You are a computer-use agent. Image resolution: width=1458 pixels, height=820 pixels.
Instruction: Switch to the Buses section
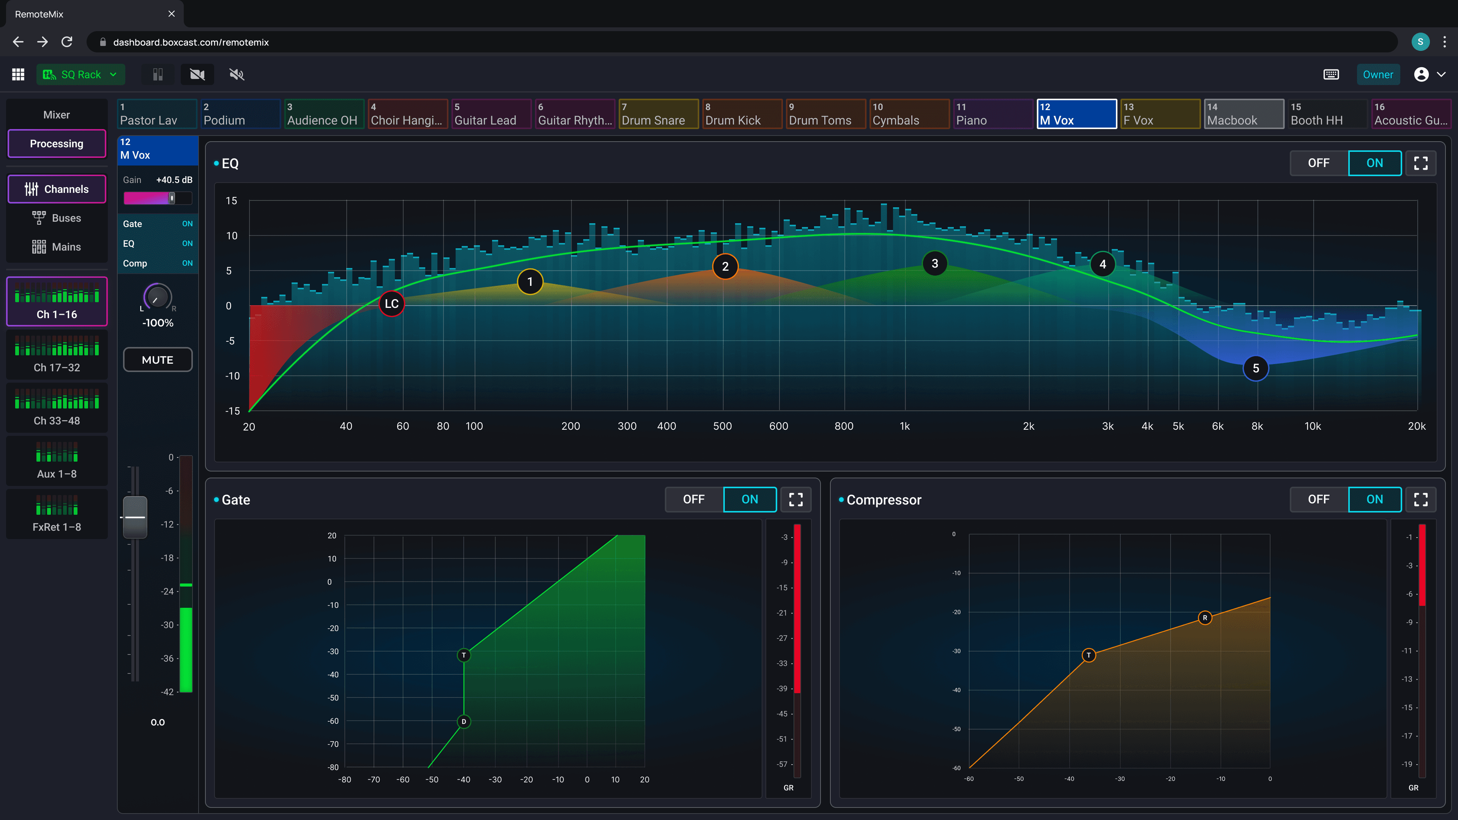point(57,218)
